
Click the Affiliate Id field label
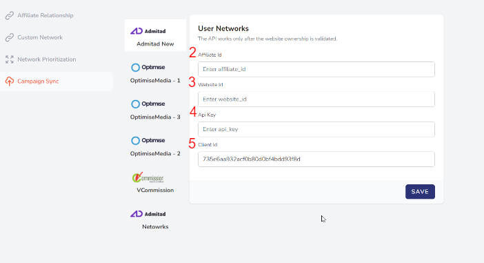pos(210,55)
